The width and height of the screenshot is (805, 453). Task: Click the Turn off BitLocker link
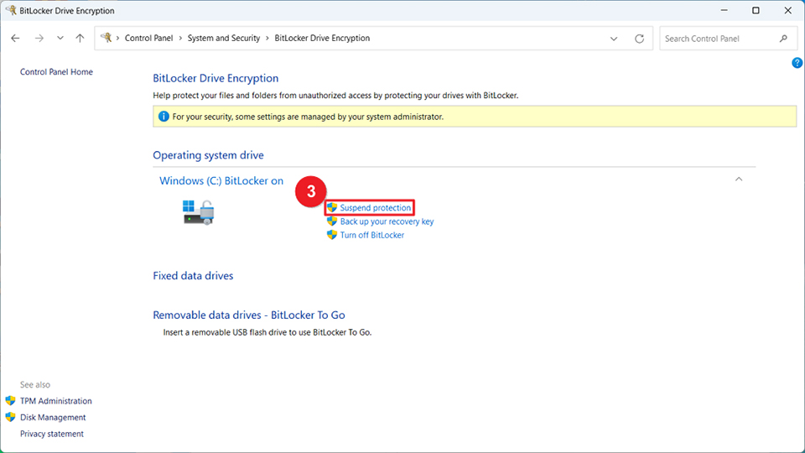click(x=371, y=235)
